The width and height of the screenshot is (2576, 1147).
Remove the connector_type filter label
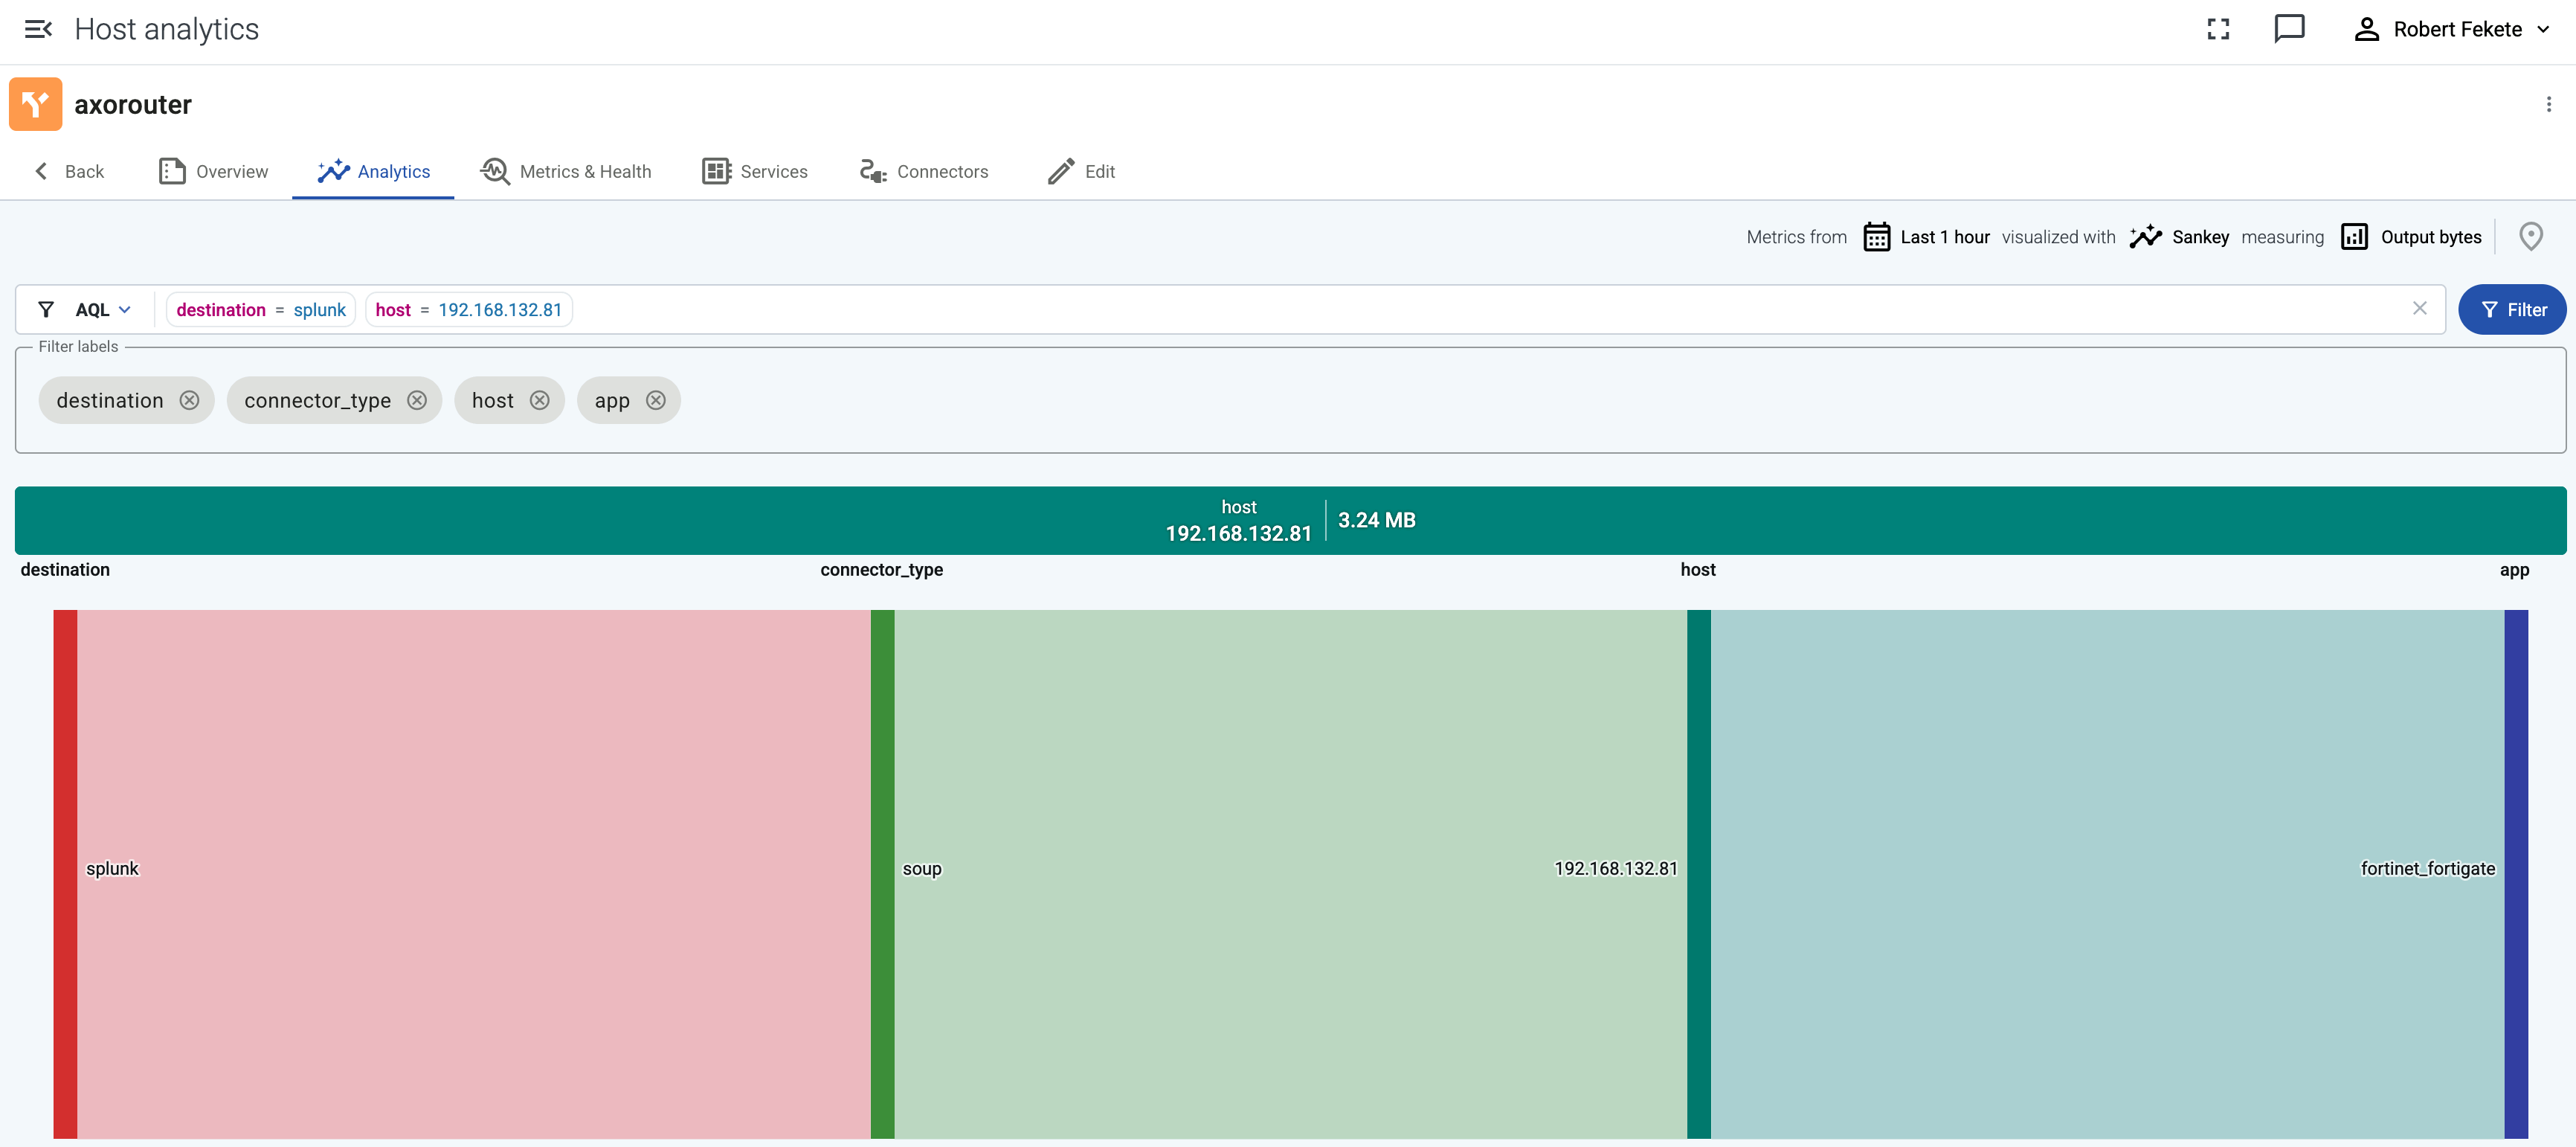tap(417, 400)
